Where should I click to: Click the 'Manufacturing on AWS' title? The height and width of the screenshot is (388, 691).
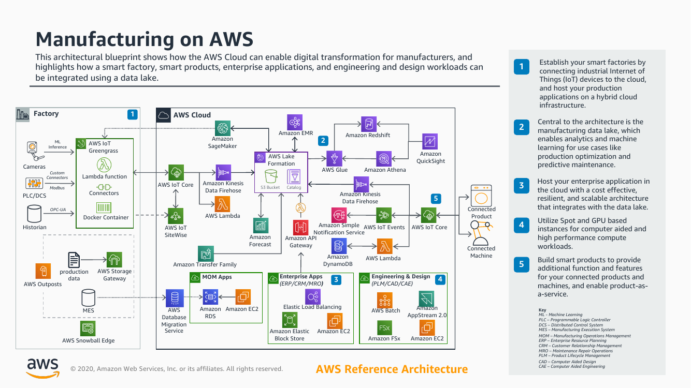tap(145, 39)
